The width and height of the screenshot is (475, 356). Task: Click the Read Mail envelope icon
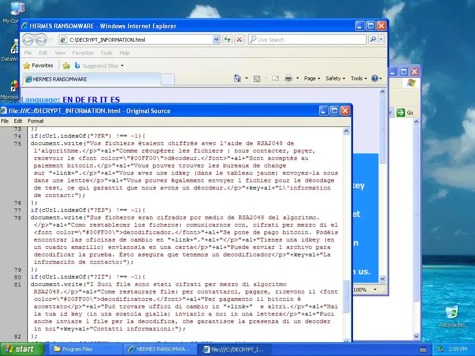276,78
